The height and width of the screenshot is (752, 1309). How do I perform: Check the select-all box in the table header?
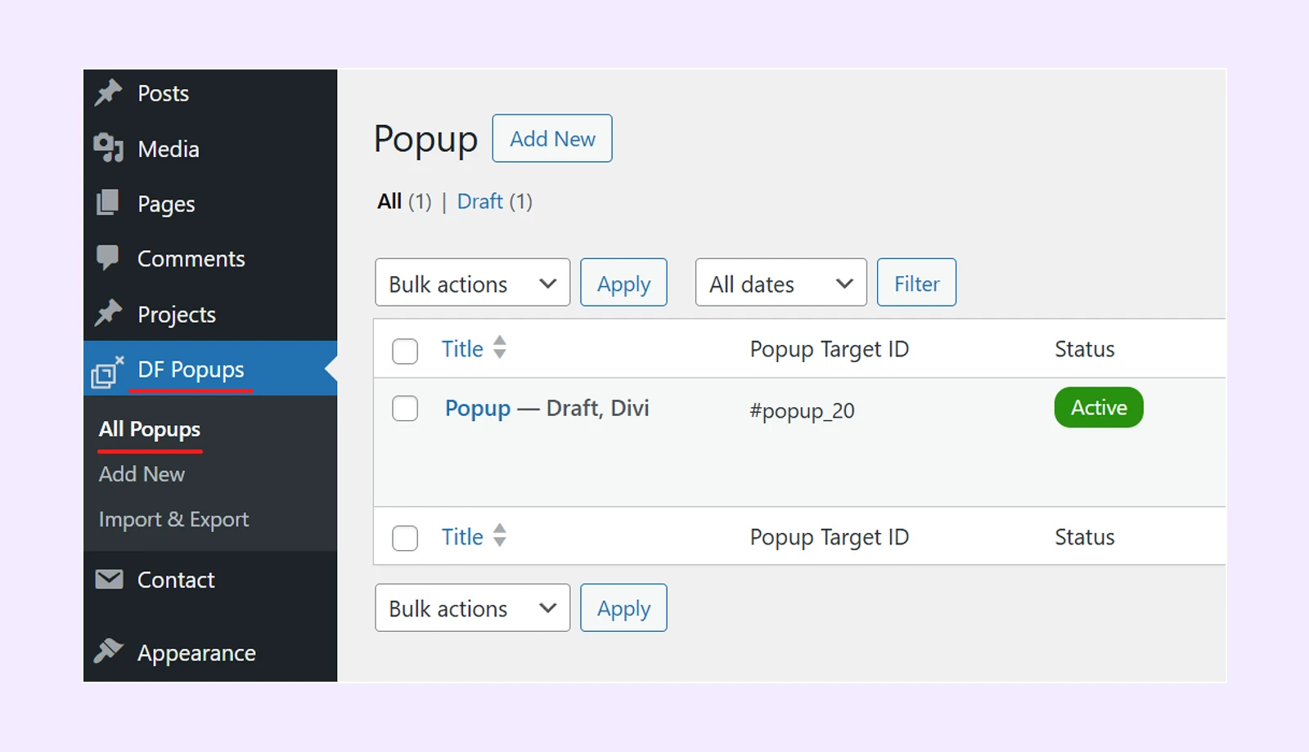tap(405, 351)
